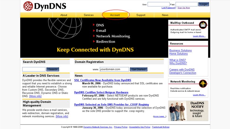Image resolution: width=230 pixels, height=129 pixels.
Task: Click the DynDNS logo in the header
Action: click(x=45, y=6)
